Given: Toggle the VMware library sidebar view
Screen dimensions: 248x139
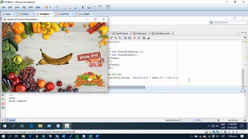Looking at the screenshot, I should [84, 7].
